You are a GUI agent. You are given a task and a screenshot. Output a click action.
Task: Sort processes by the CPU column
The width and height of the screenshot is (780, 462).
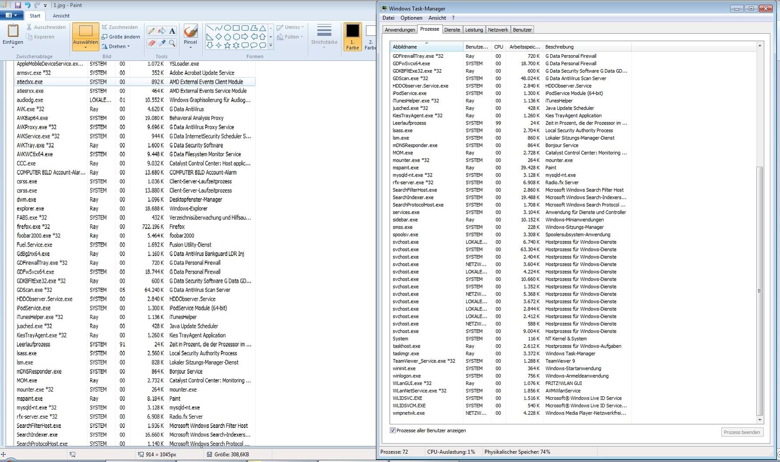[498, 47]
